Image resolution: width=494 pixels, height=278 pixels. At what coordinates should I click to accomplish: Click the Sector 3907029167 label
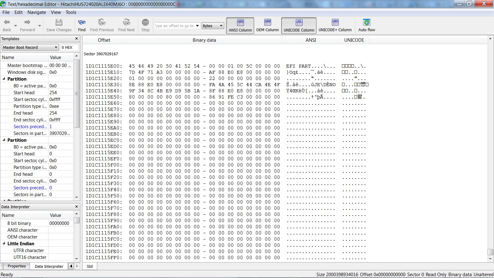click(x=101, y=54)
